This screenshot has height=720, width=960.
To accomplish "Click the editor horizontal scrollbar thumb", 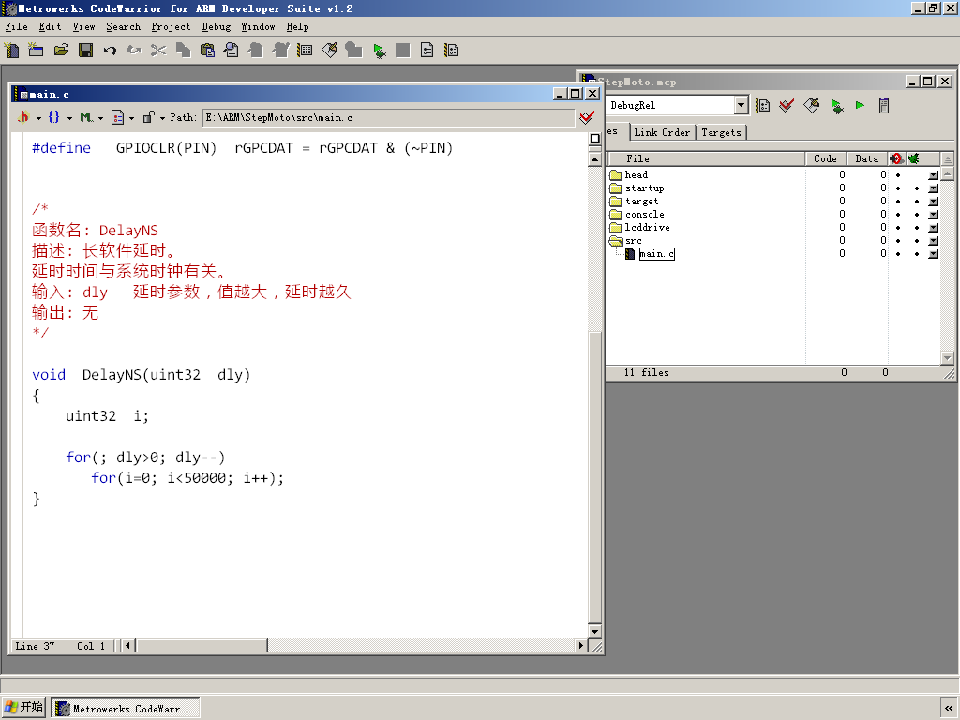I will click(x=202, y=645).
